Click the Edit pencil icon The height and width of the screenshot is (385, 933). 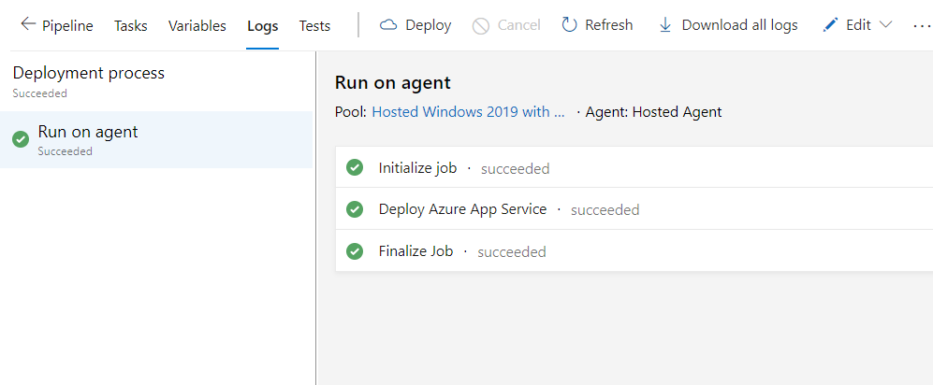coord(830,25)
